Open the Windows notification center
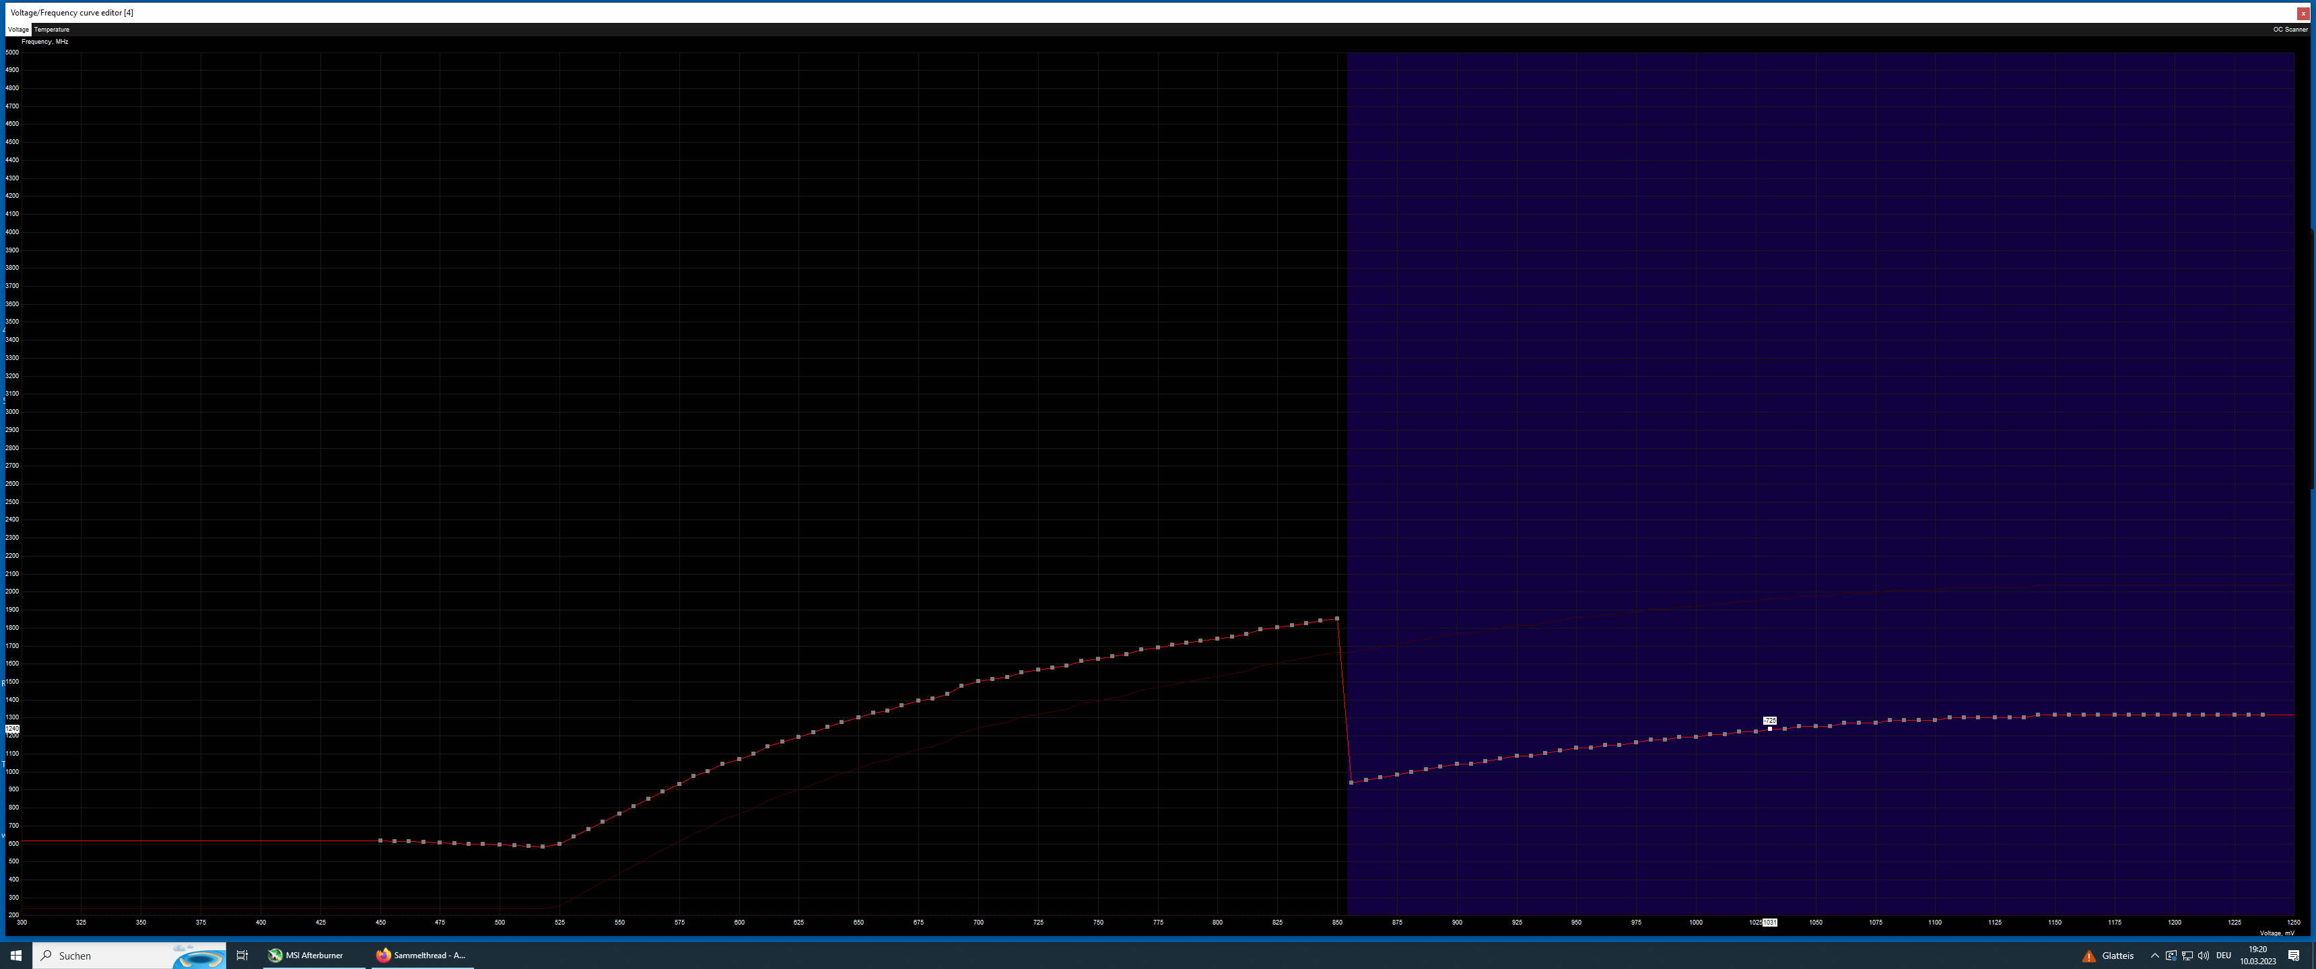This screenshot has width=2316, height=969. pos(2294,956)
